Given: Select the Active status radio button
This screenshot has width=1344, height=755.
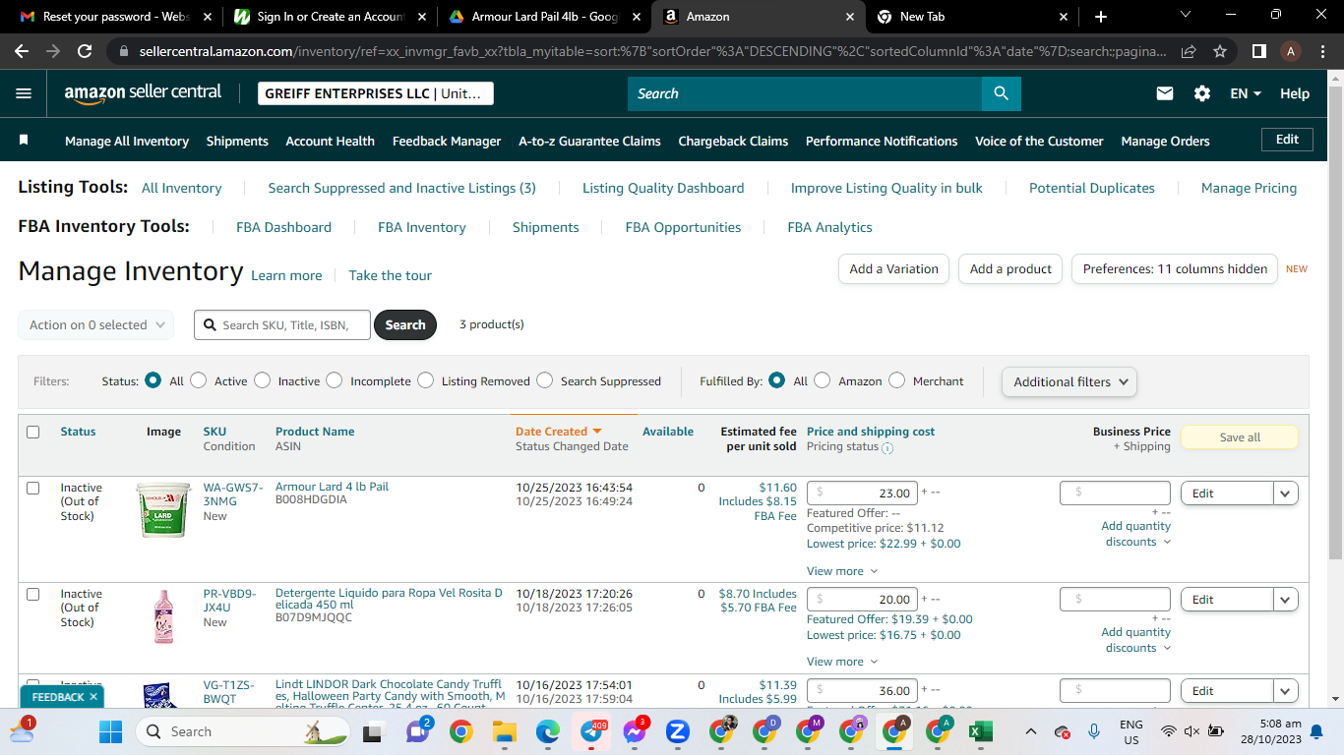Looking at the screenshot, I should [199, 380].
